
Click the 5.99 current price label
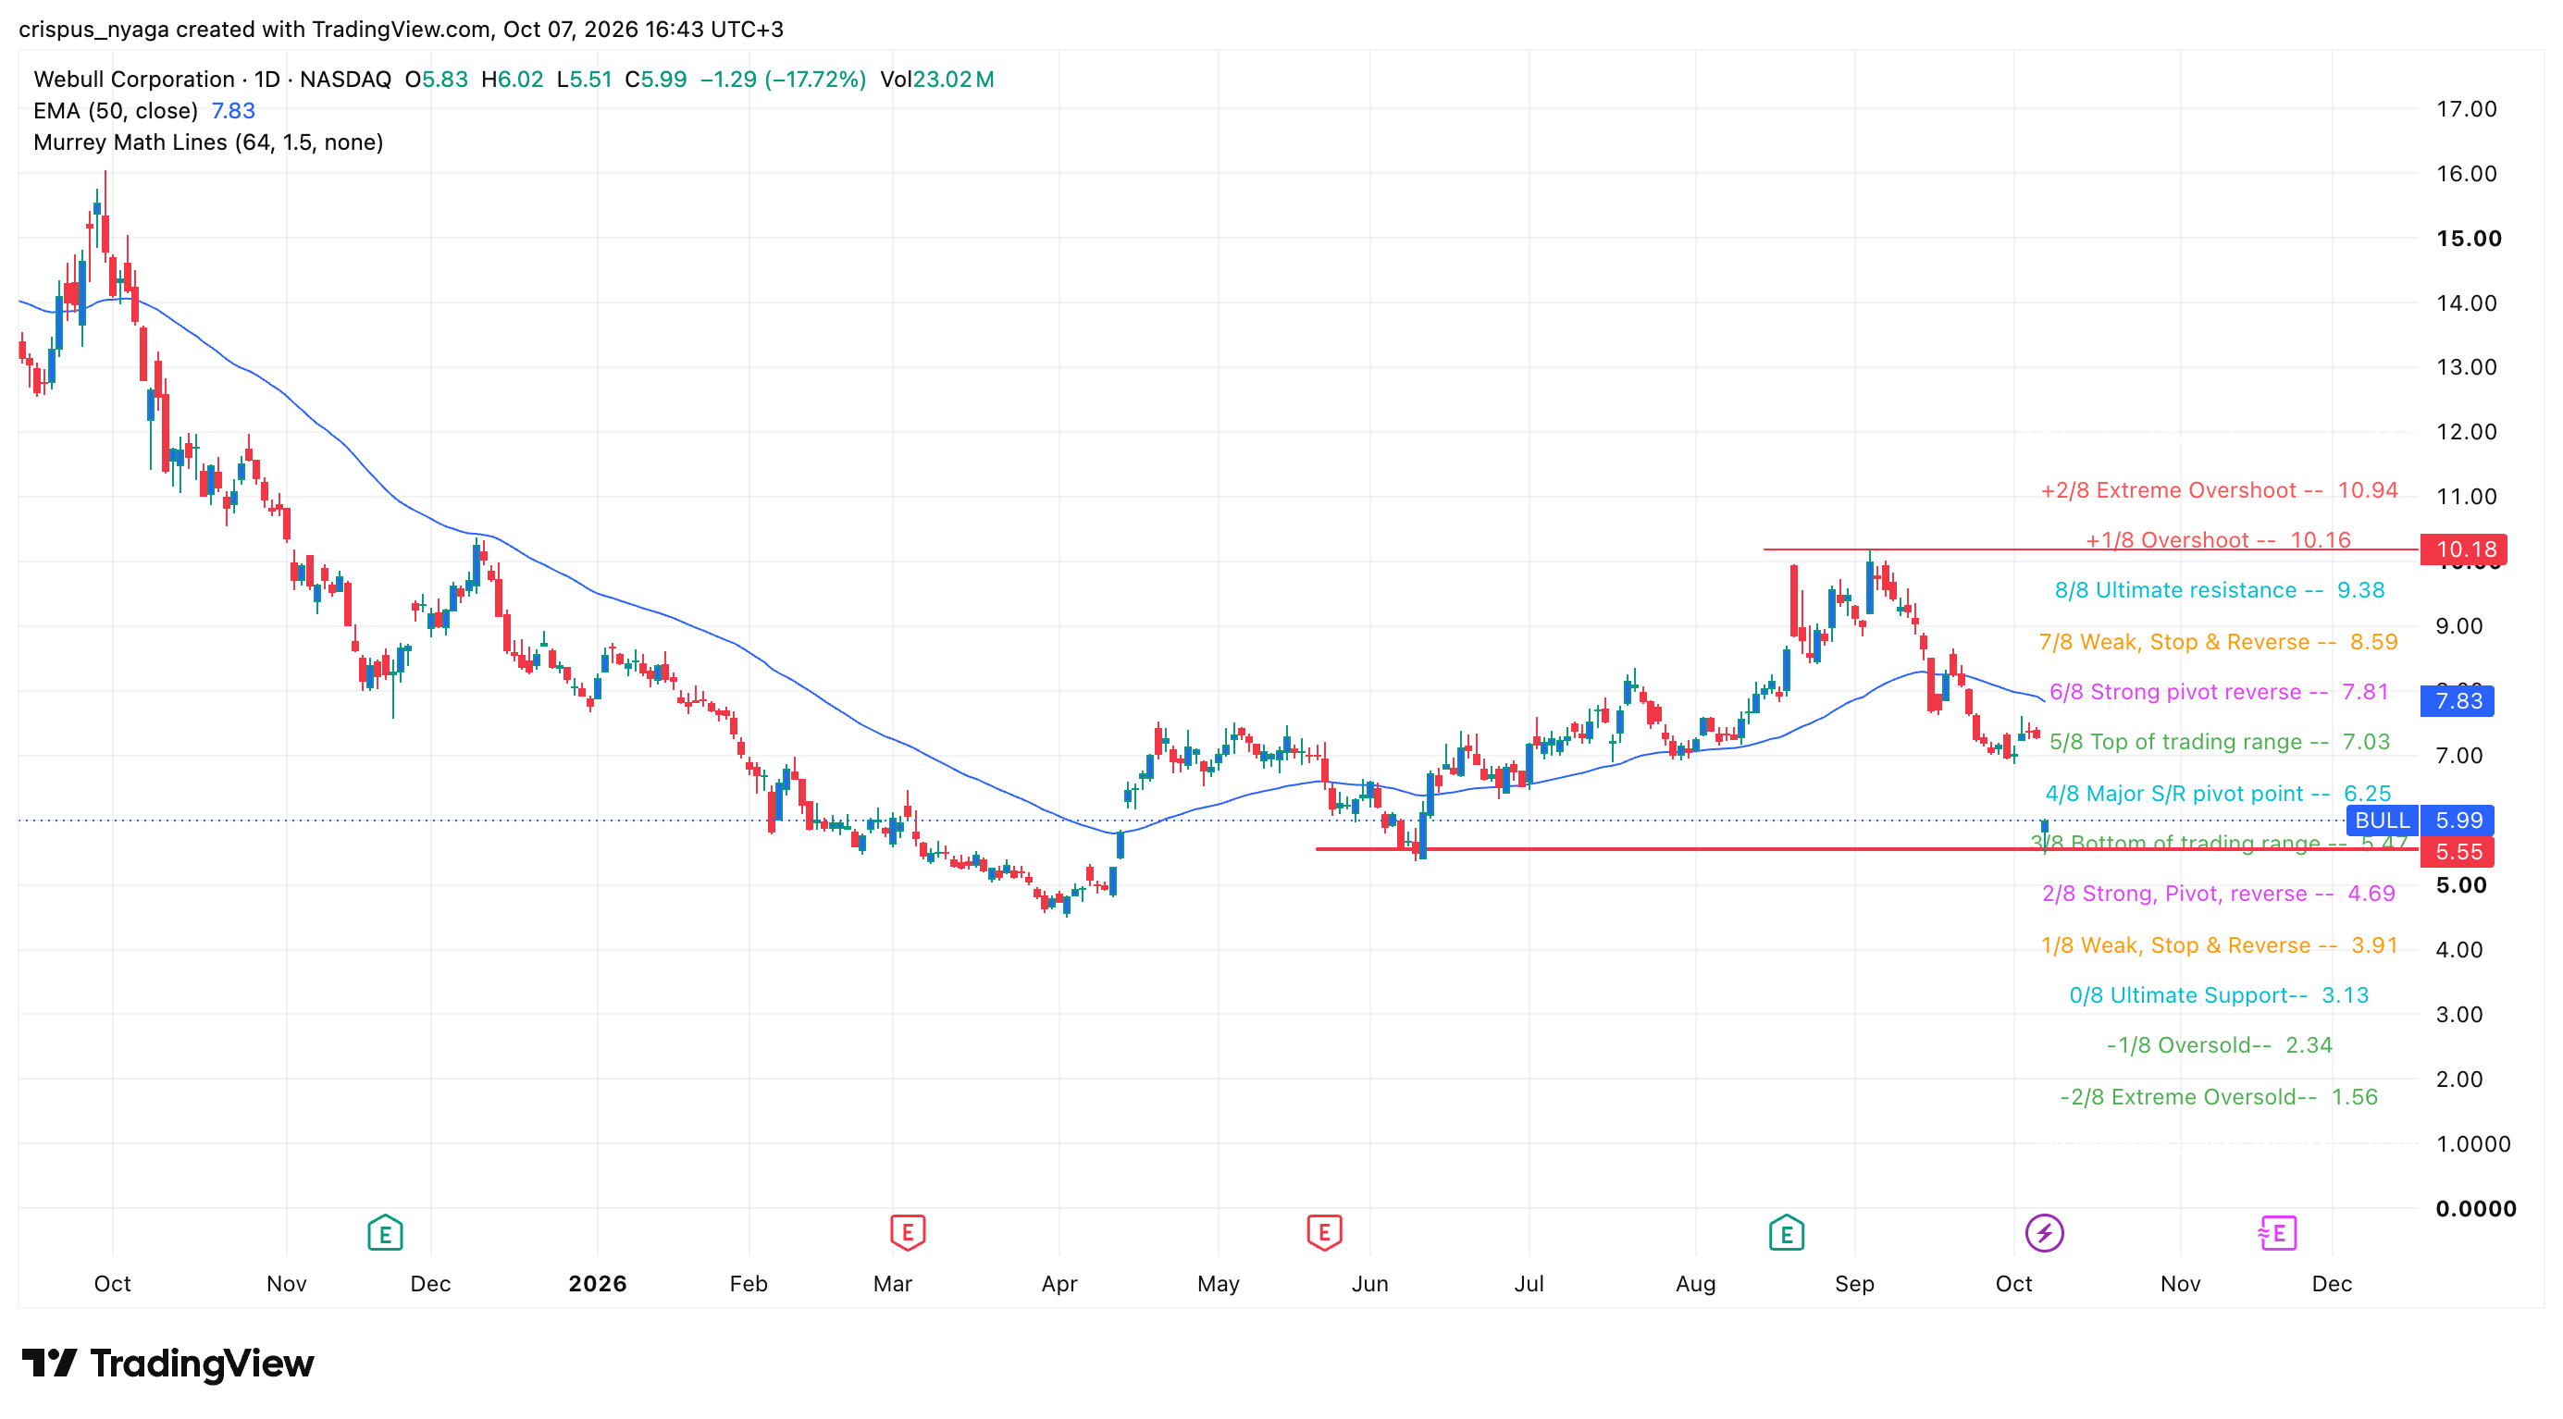(x=2458, y=821)
